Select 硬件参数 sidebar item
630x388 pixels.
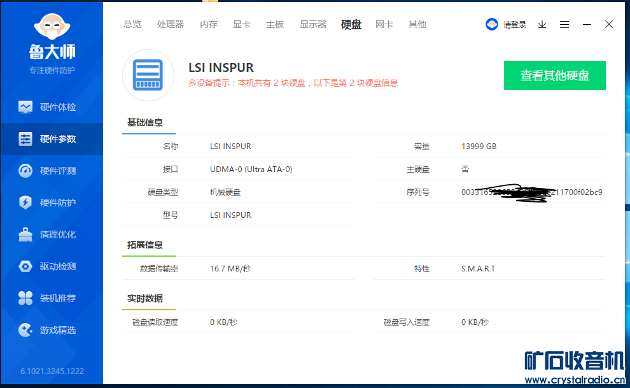click(x=52, y=139)
